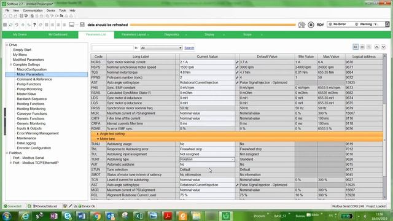Click the Windows Start button

[7, 215]
